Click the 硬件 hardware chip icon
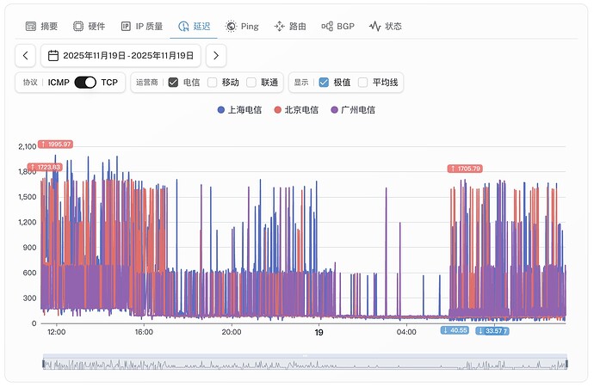Screen dimensions: 594x387 78,27
